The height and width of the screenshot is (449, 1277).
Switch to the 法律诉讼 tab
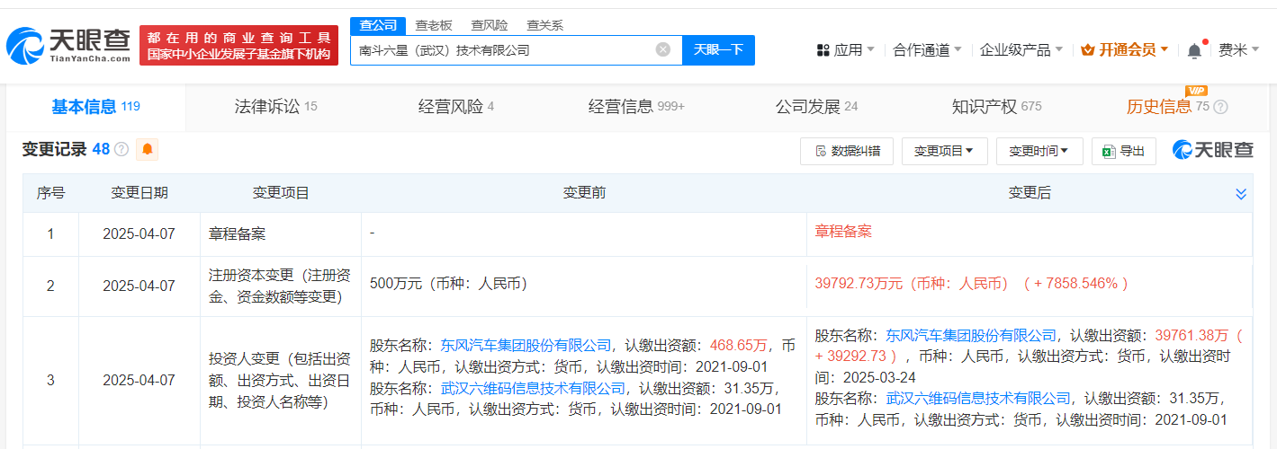(275, 107)
